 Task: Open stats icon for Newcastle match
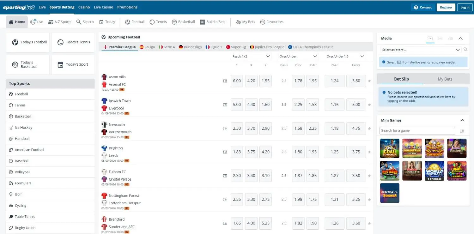225,129
